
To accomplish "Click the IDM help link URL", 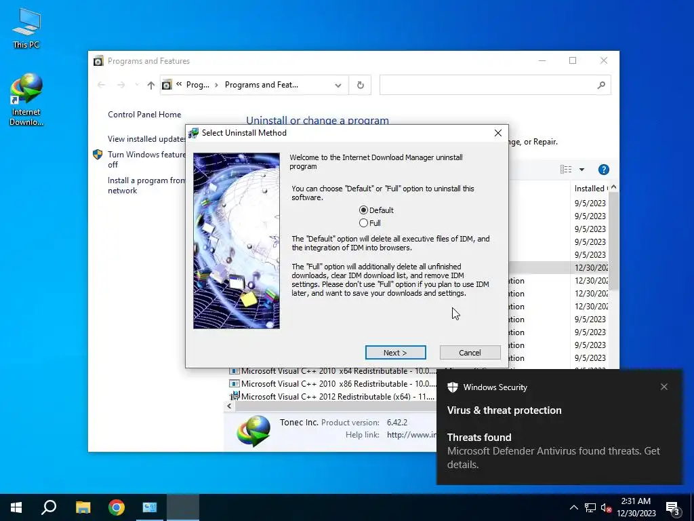I will [411, 435].
